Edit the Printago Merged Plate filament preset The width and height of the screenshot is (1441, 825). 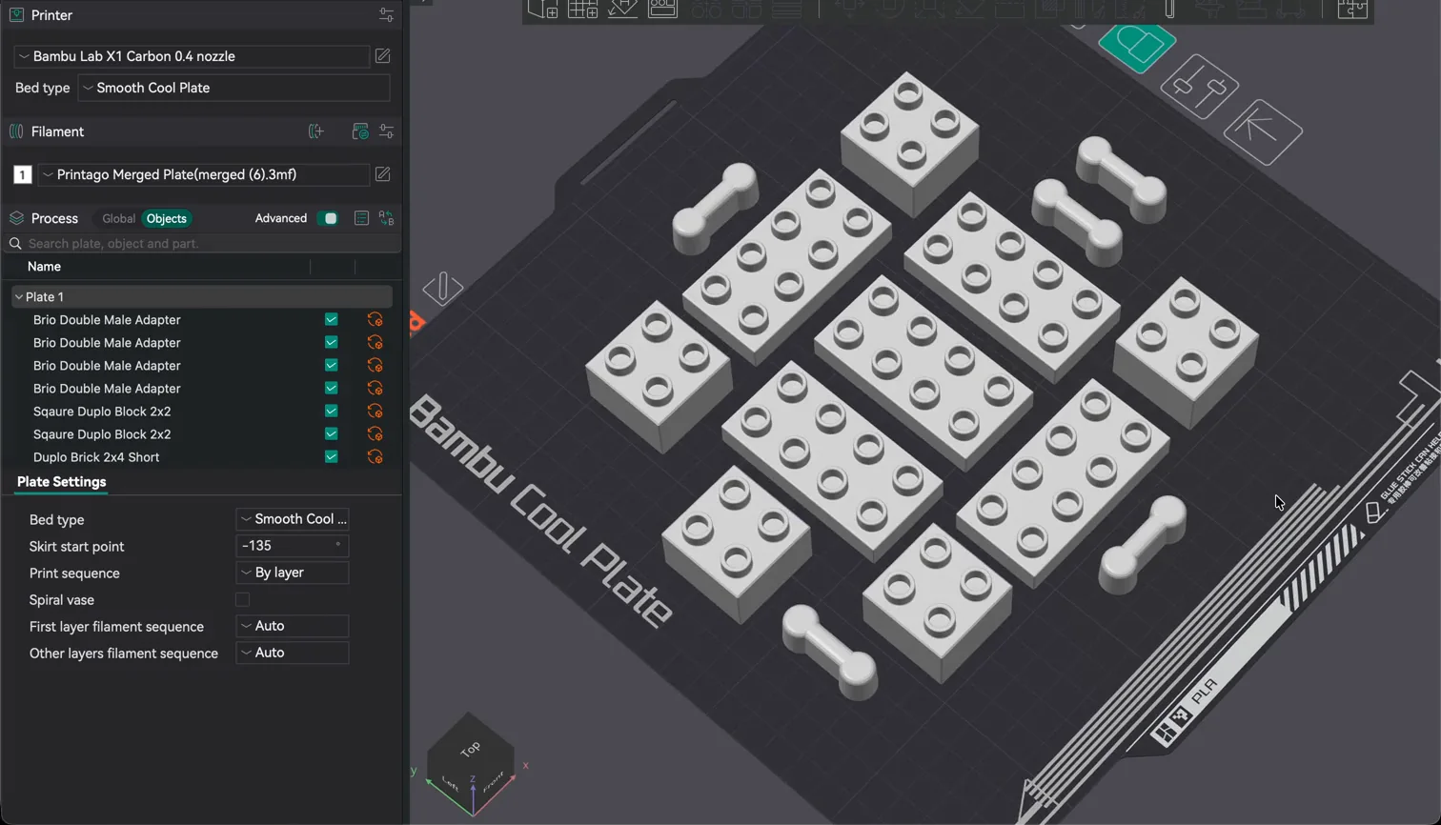click(382, 174)
